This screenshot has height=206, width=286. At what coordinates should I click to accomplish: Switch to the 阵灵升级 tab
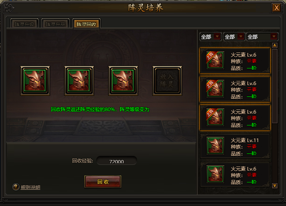point(24,24)
